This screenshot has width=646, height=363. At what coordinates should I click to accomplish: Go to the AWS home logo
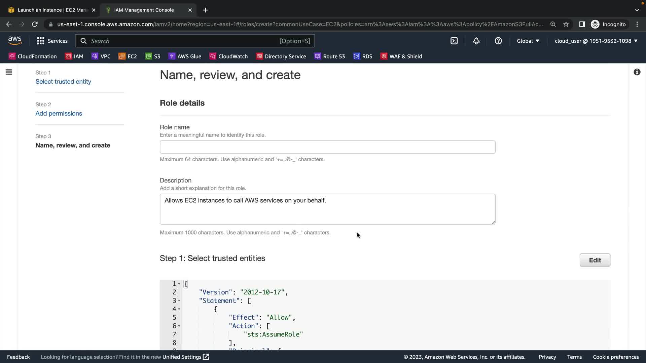click(x=15, y=41)
